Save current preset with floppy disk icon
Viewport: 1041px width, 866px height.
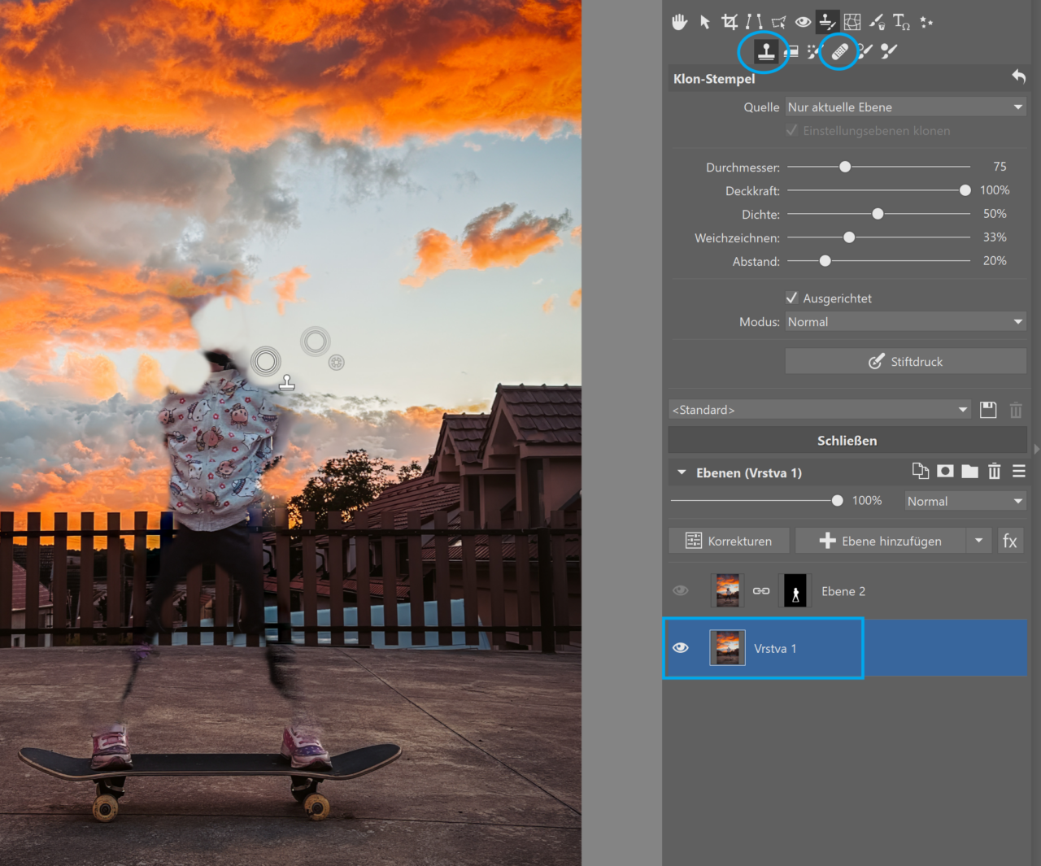[x=988, y=410]
